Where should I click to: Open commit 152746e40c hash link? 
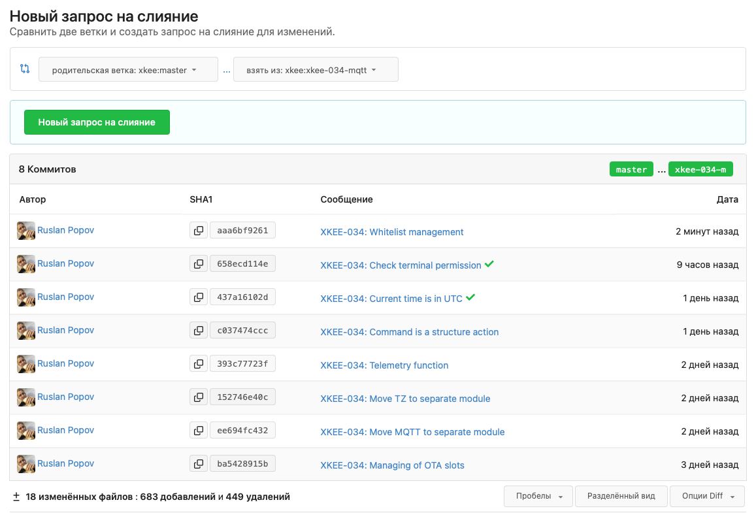242,397
